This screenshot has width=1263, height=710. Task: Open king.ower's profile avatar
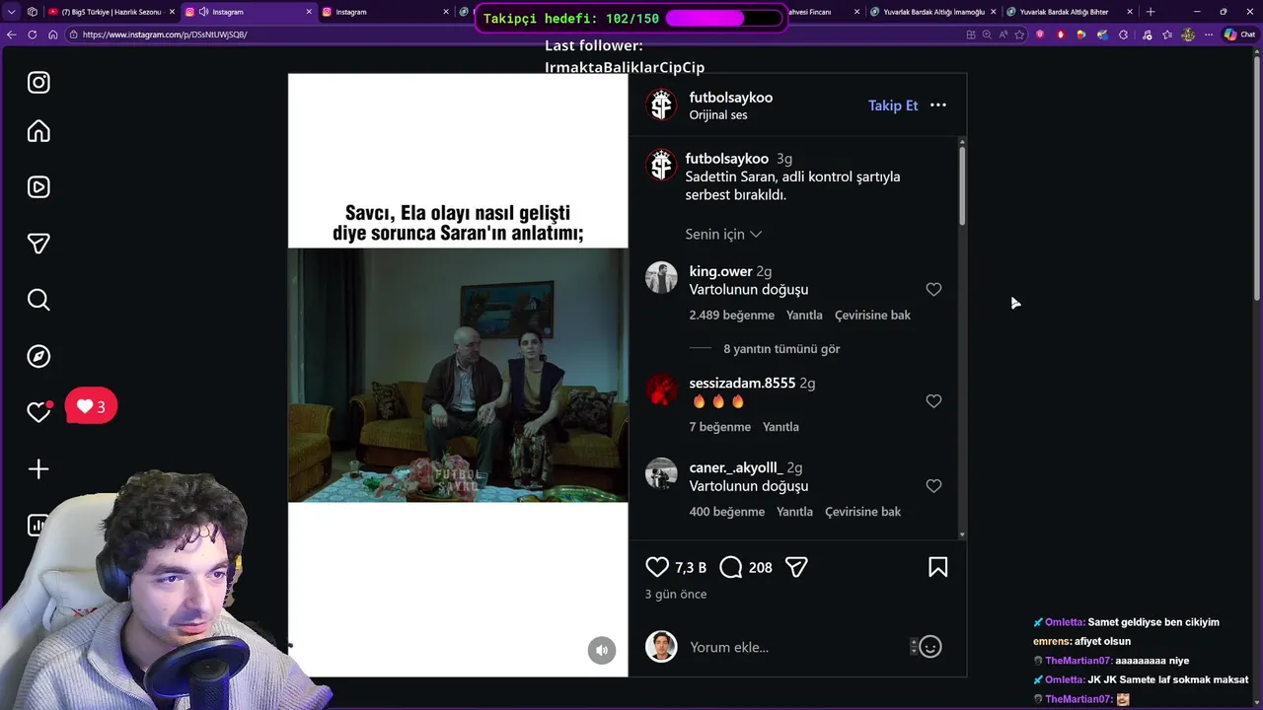tap(661, 277)
